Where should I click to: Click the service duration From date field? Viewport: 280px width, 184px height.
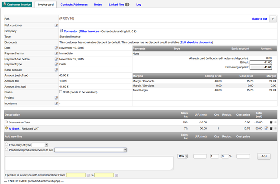pyautogui.click(x=76, y=175)
